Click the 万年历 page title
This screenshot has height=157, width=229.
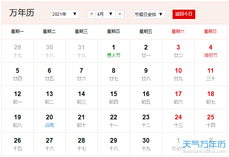pos(22,13)
